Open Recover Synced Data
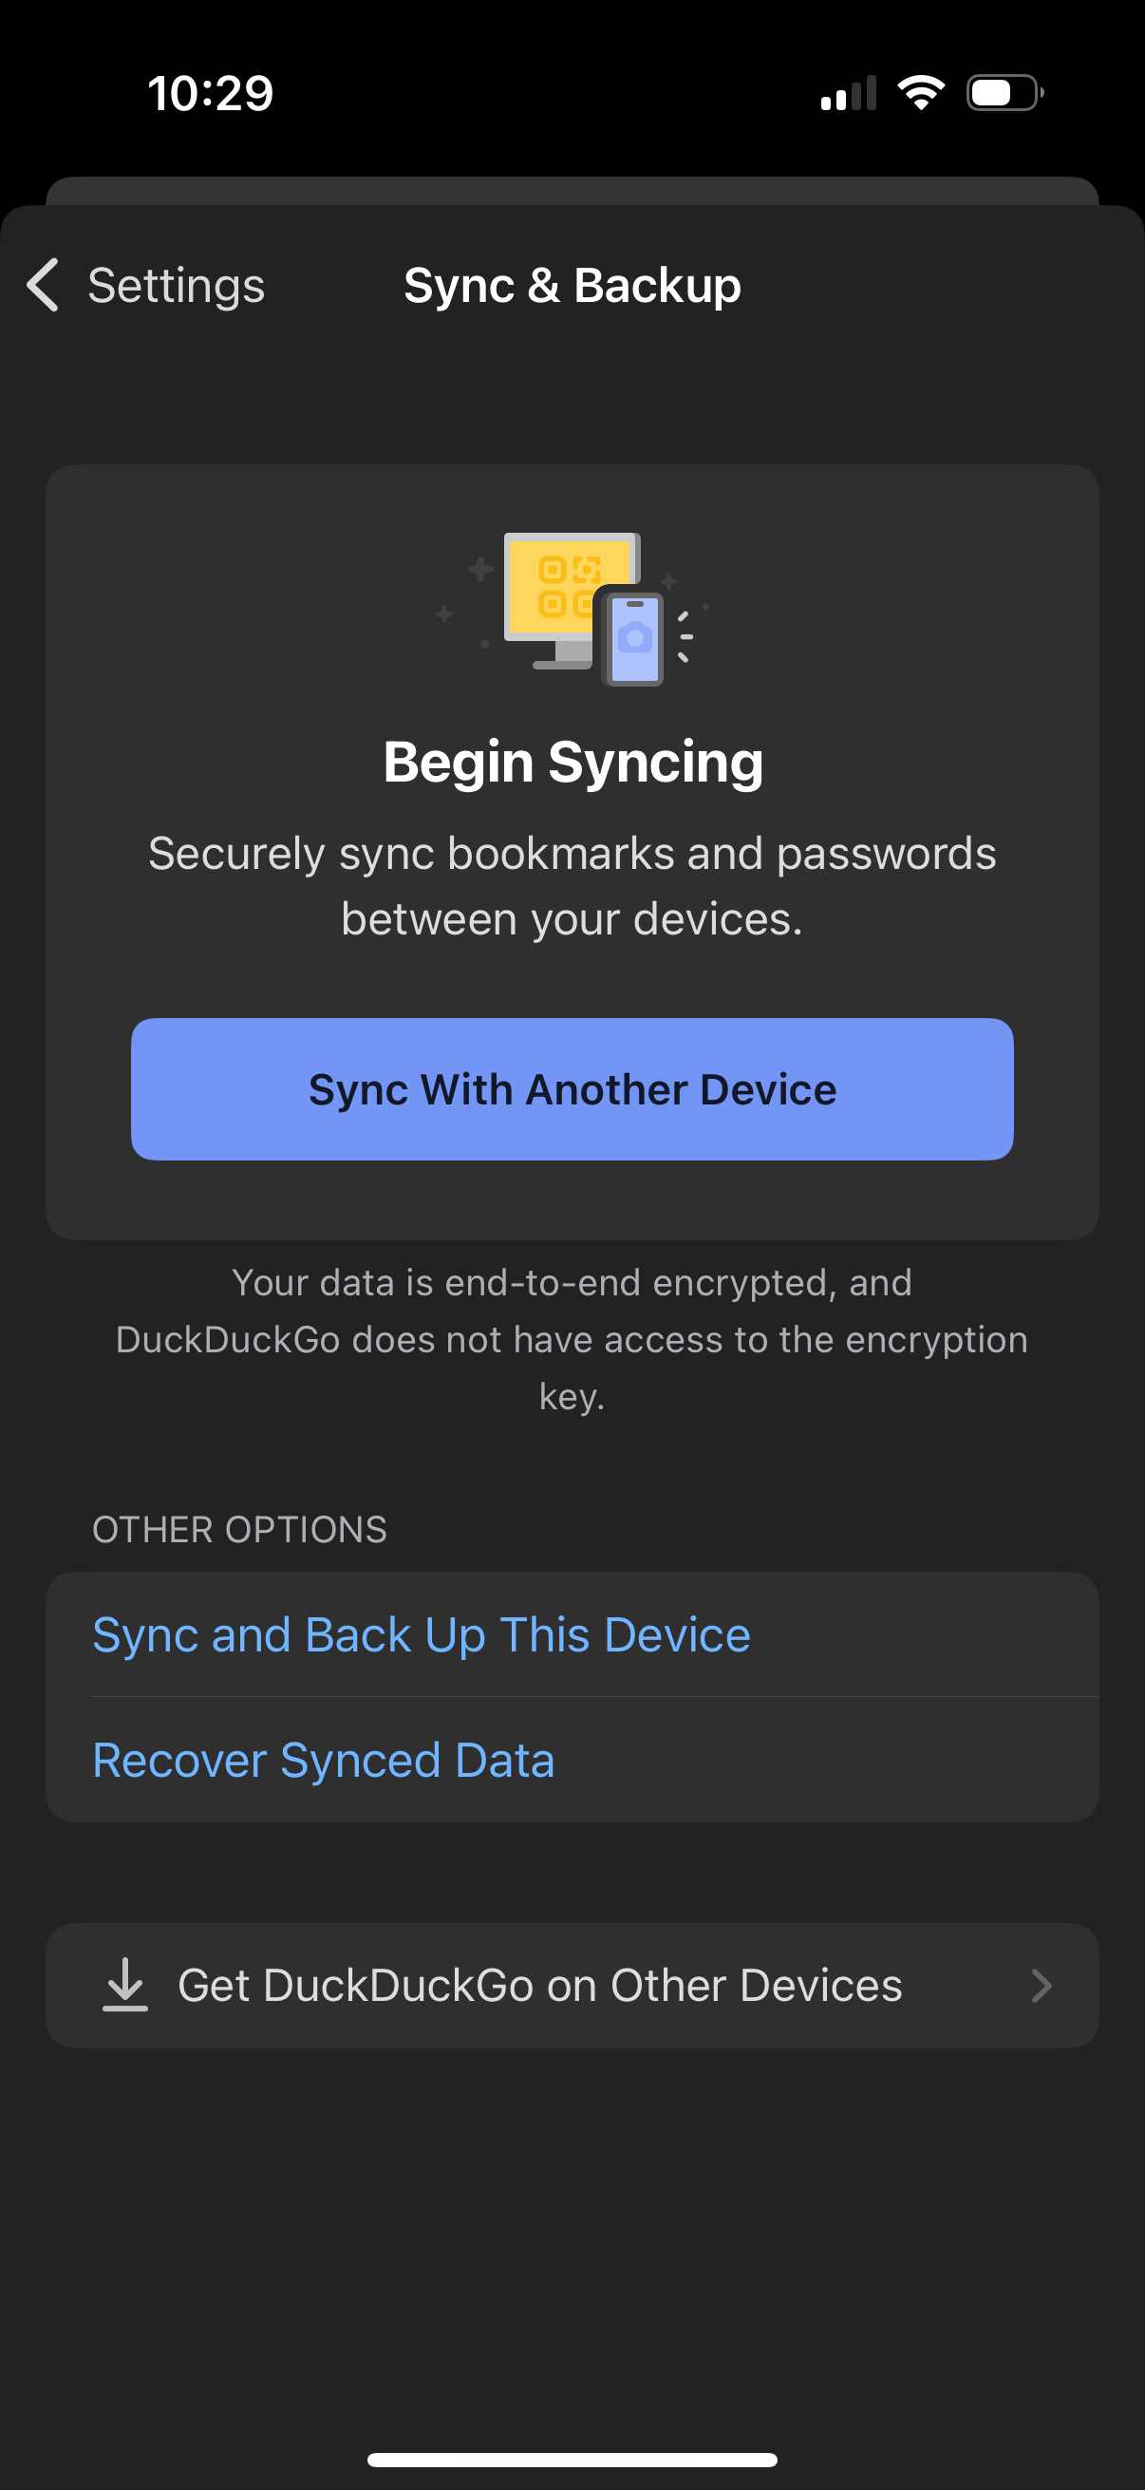Viewport: 1145px width, 2490px height. point(324,1759)
